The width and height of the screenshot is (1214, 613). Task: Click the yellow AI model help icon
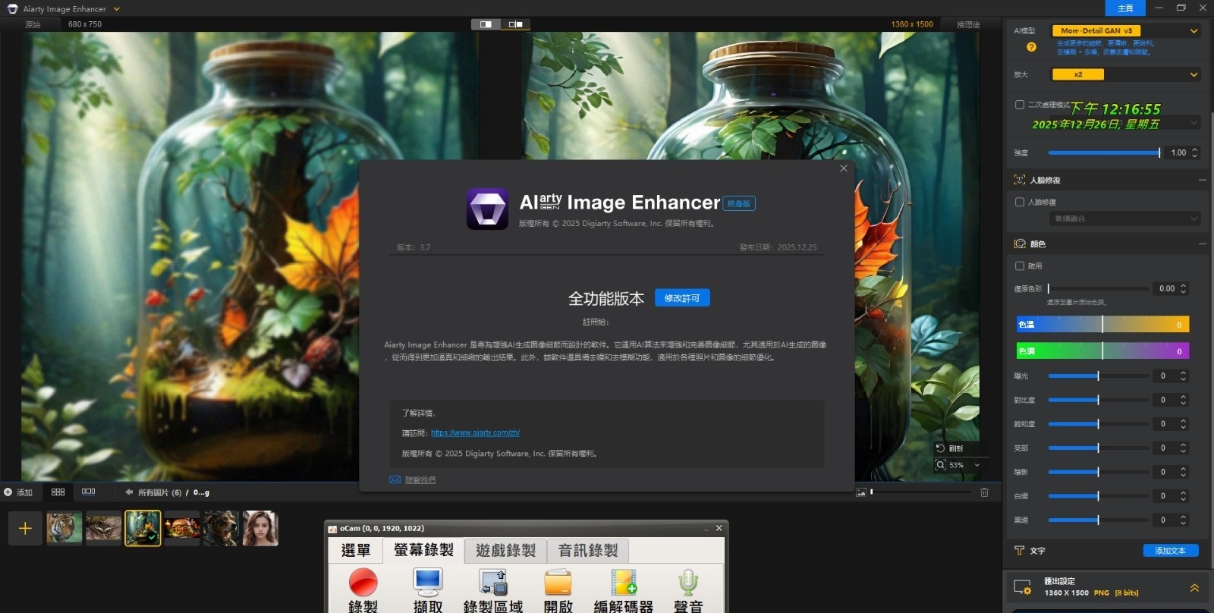(1031, 47)
